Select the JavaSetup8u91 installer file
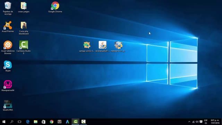 point(103,47)
